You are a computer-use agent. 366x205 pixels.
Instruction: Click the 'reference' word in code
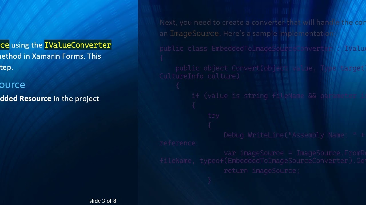click(x=178, y=143)
